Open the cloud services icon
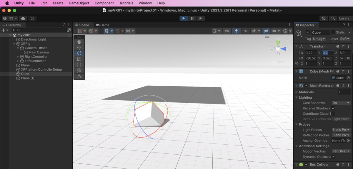Viewport: 353px width, 169px height. 23,18
